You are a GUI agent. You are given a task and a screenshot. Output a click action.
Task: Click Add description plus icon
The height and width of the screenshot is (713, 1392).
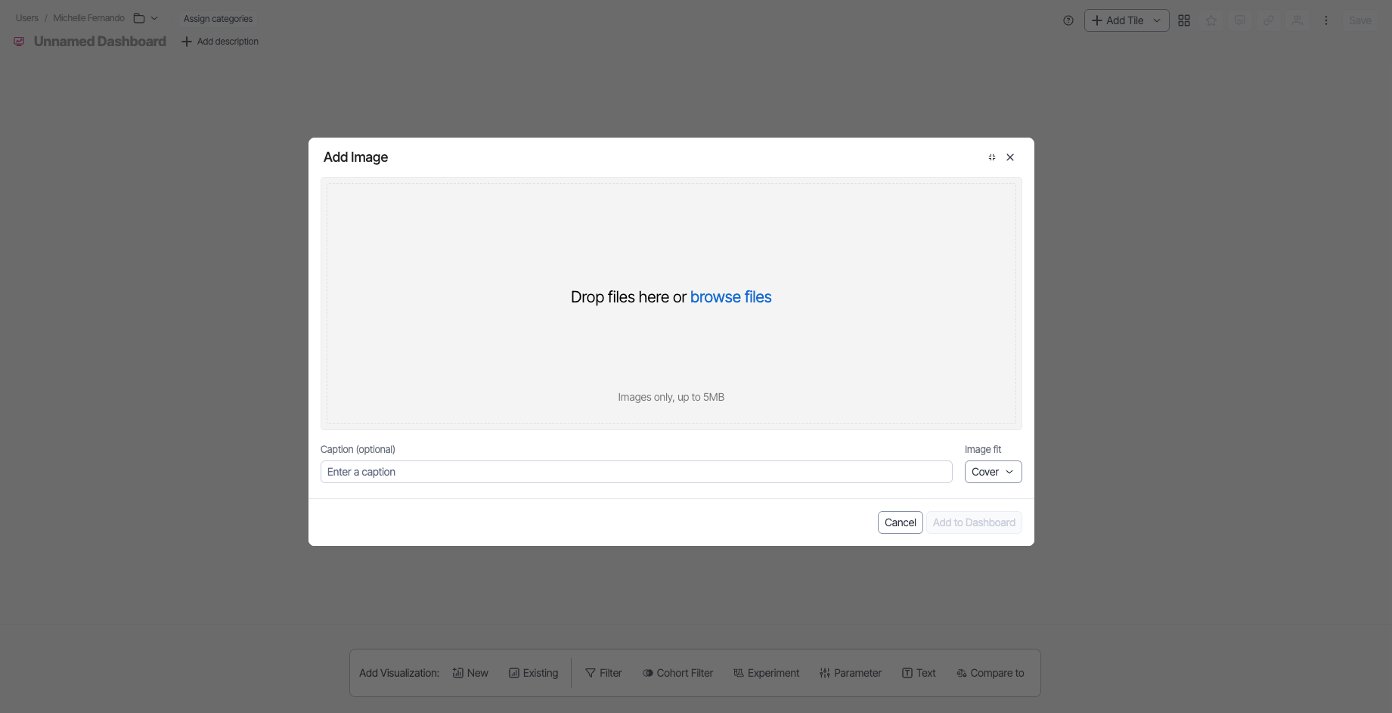[x=187, y=42]
